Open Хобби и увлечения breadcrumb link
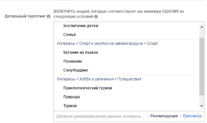Screen dimensions: 207x123 coord(96,79)
